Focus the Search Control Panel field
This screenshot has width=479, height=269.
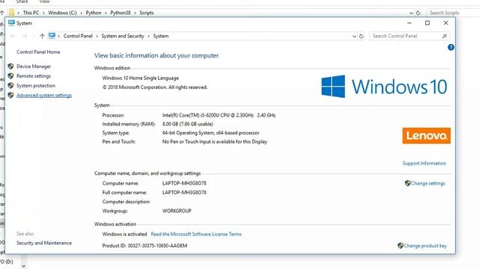[406, 36]
